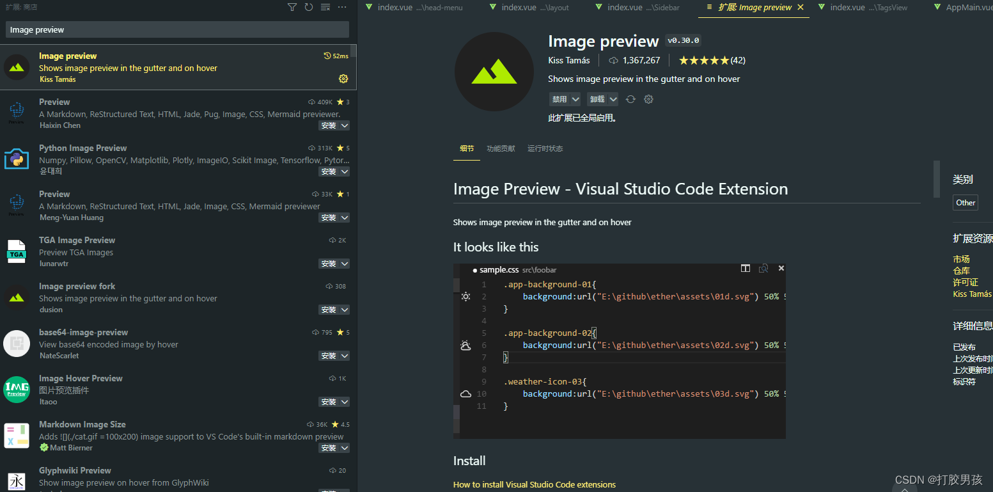Open install dropdown arrow for Haixin Chen Preview

point(345,125)
